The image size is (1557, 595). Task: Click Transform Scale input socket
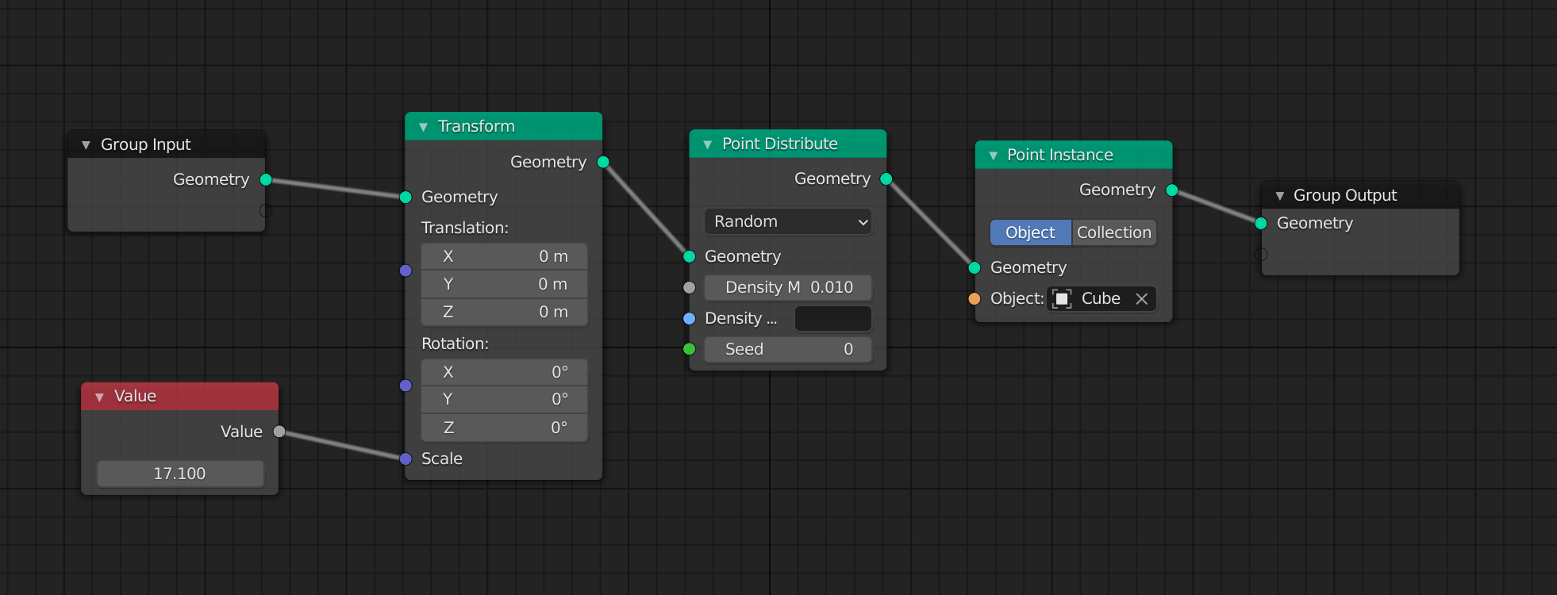406,459
